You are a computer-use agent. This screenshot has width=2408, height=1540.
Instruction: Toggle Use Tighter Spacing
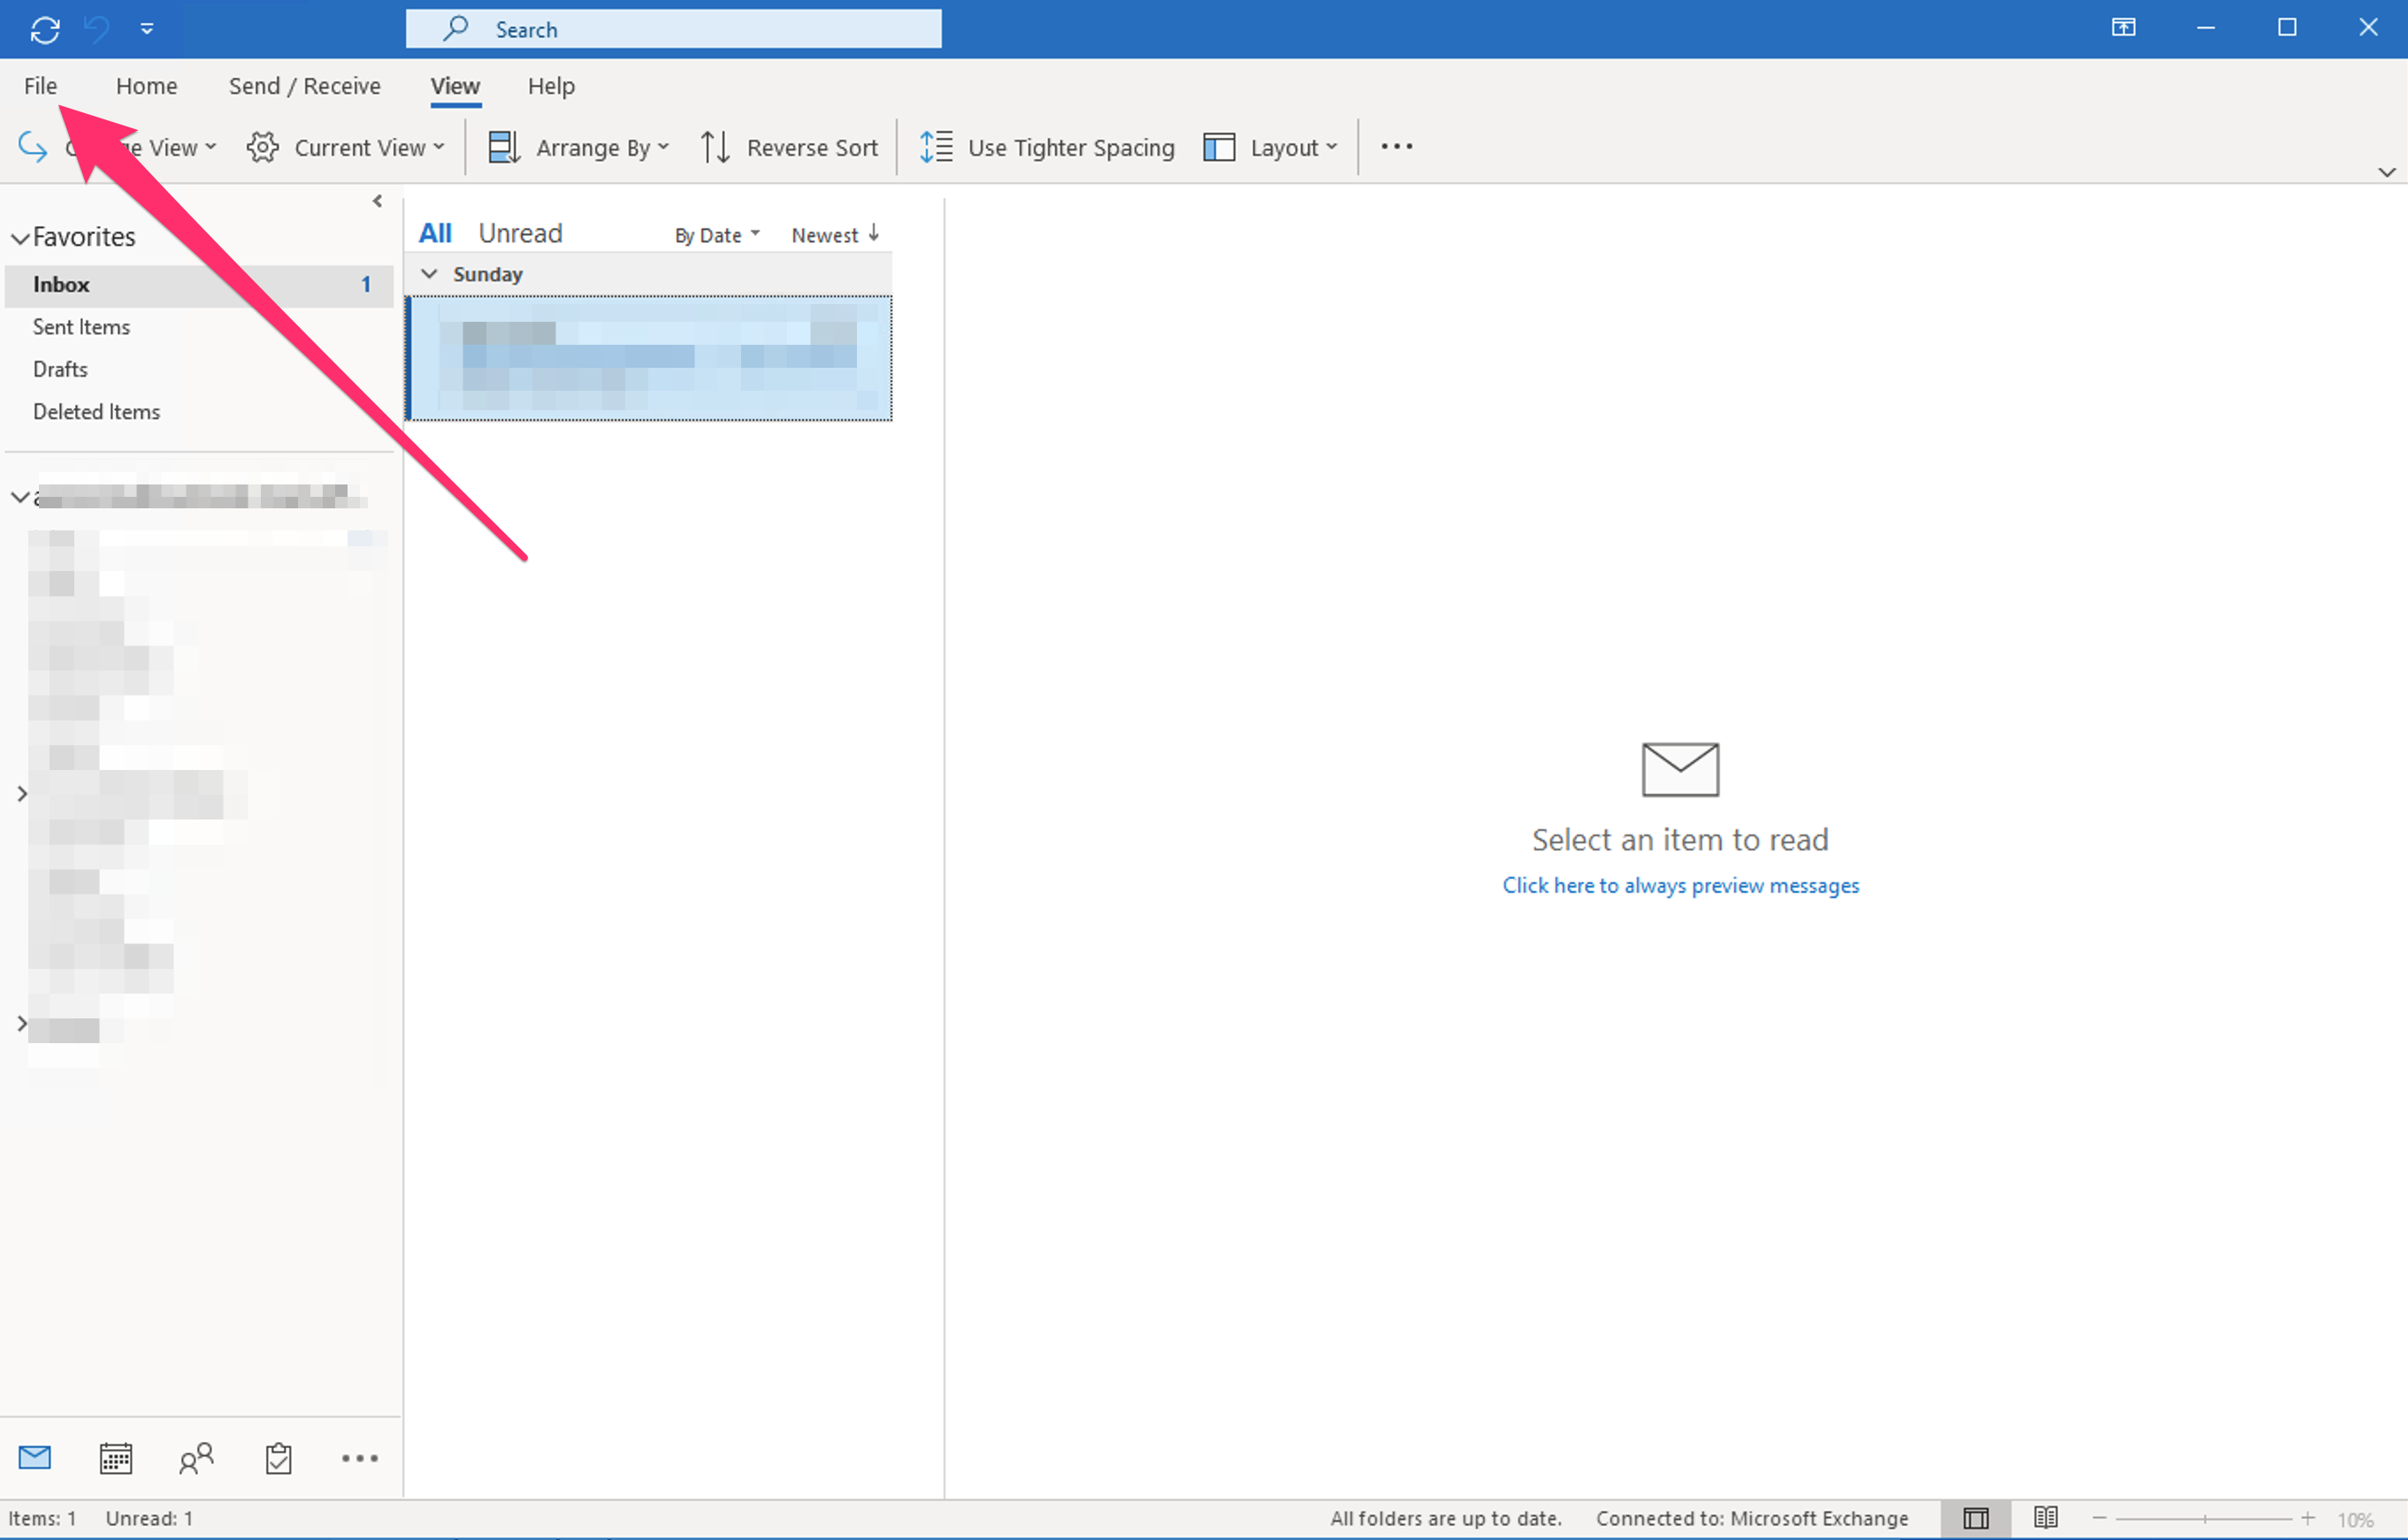1046,147
